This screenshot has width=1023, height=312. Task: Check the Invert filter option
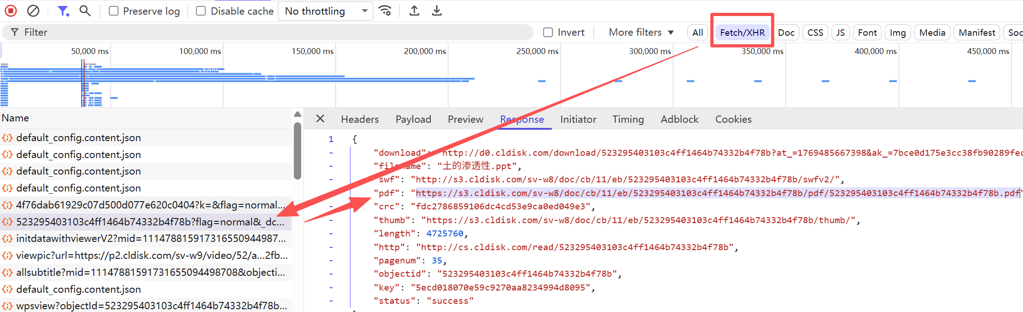(548, 32)
